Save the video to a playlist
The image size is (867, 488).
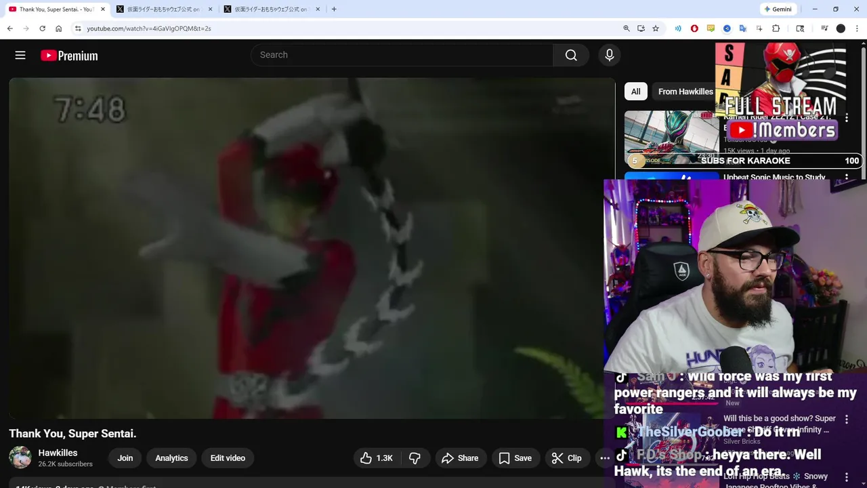[x=515, y=458]
